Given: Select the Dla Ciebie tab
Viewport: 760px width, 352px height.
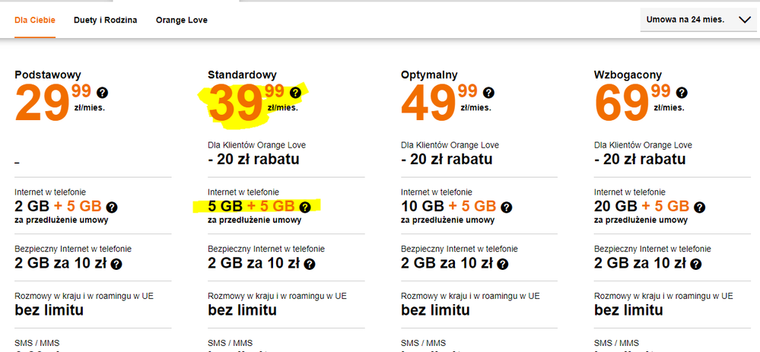Looking at the screenshot, I should (35, 20).
